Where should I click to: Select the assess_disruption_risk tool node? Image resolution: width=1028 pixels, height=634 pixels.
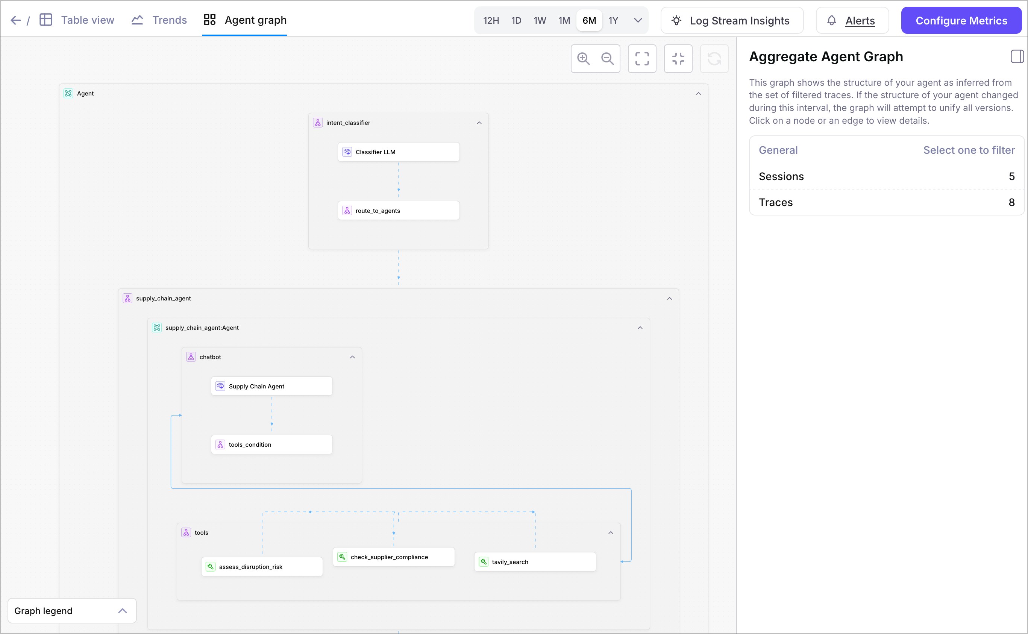[x=262, y=566]
